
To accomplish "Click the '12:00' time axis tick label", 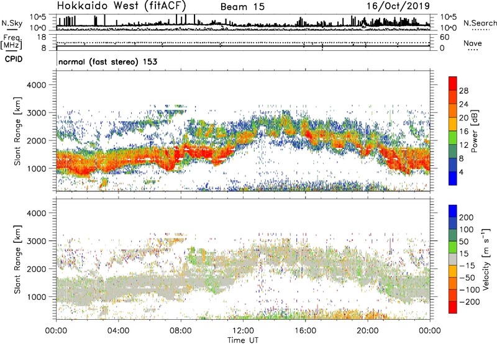I will coord(243,331).
